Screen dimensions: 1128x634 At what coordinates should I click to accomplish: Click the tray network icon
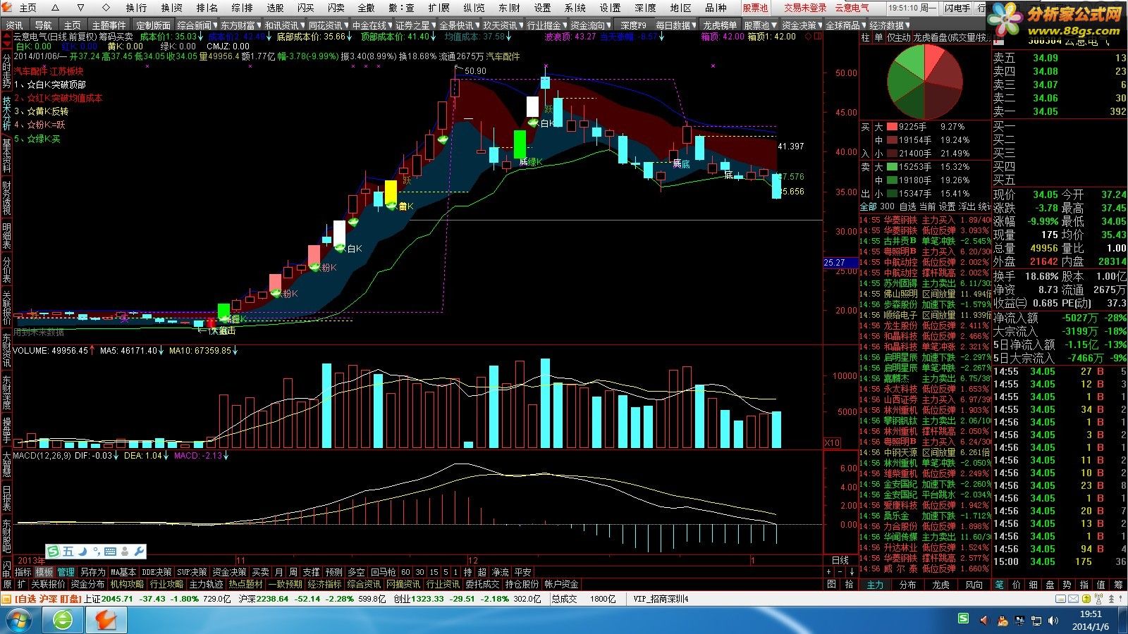coord(1038,621)
